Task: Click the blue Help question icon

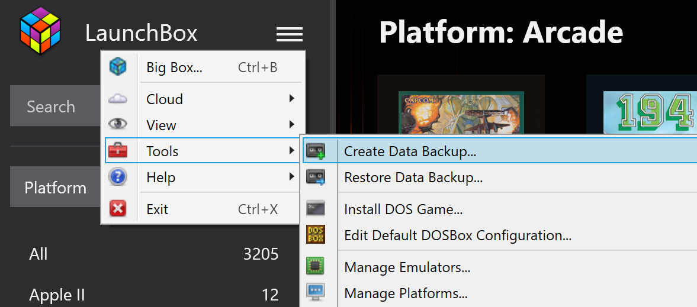Action: [x=118, y=177]
